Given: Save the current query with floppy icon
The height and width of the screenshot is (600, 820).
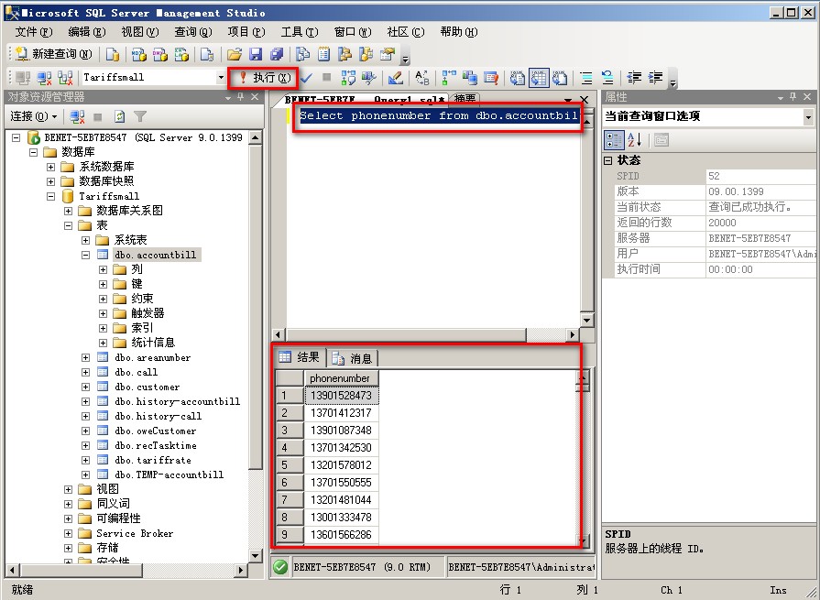Looking at the screenshot, I should [x=256, y=54].
